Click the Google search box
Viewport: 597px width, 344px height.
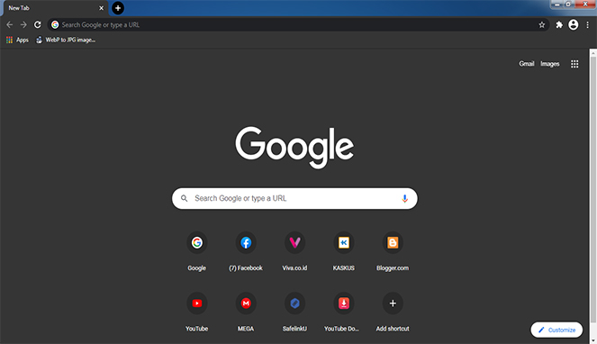point(294,198)
